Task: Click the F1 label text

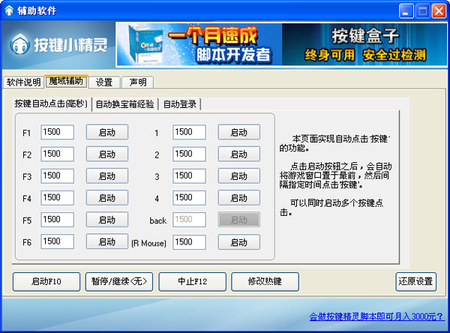Action: click(26, 133)
